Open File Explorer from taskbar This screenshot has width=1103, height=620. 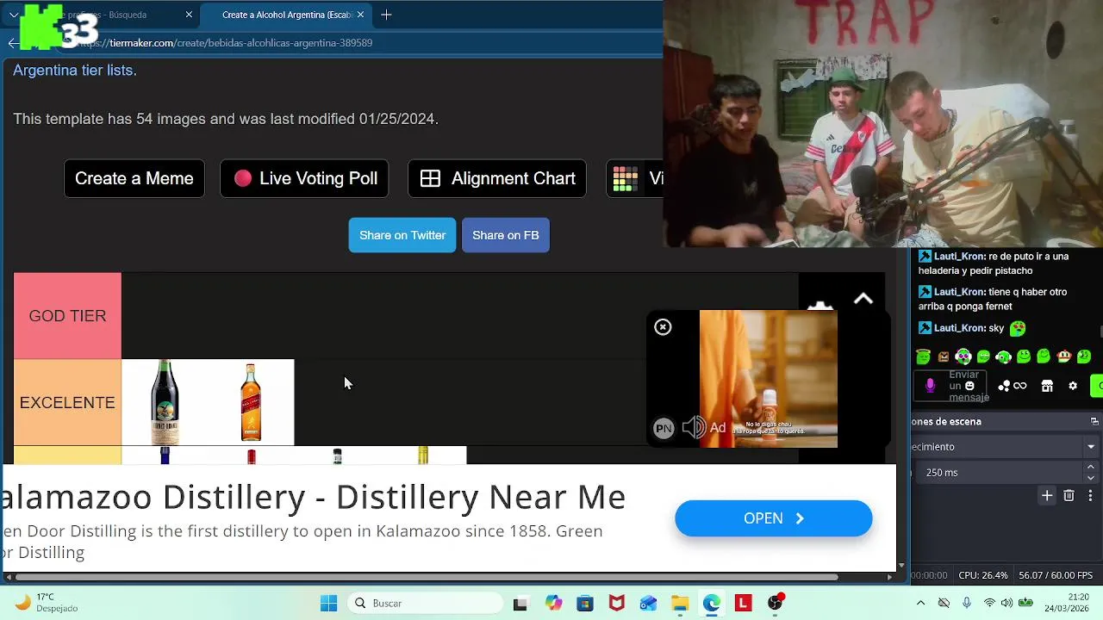(680, 604)
